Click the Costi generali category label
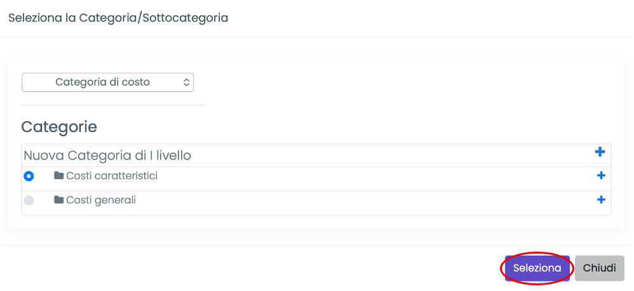 click(101, 200)
